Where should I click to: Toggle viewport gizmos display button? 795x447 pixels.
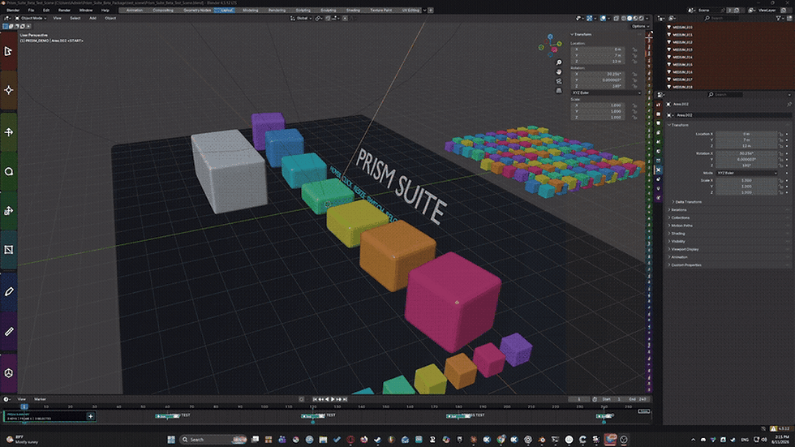590,18
